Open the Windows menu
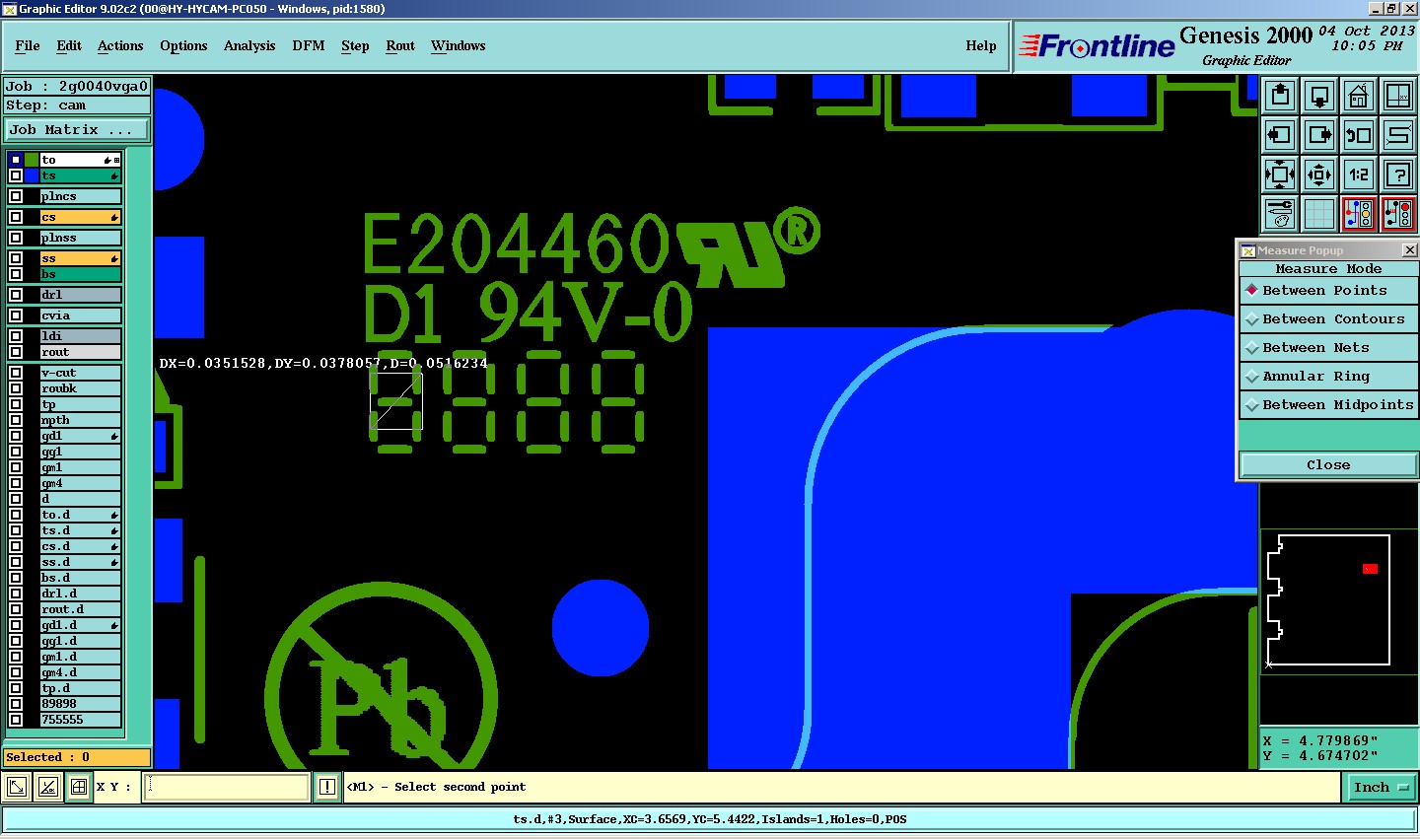Image resolution: width=1420 pixels, height=839 pixels. click(458, 45)
